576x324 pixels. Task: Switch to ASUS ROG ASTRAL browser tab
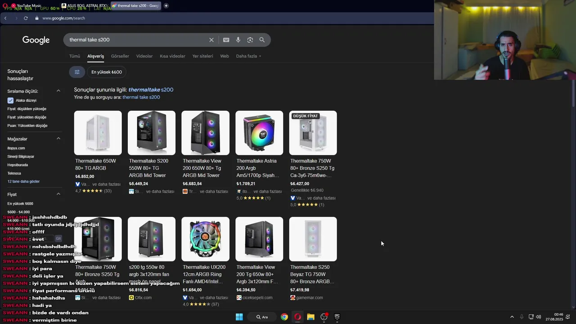pos(84,6)
